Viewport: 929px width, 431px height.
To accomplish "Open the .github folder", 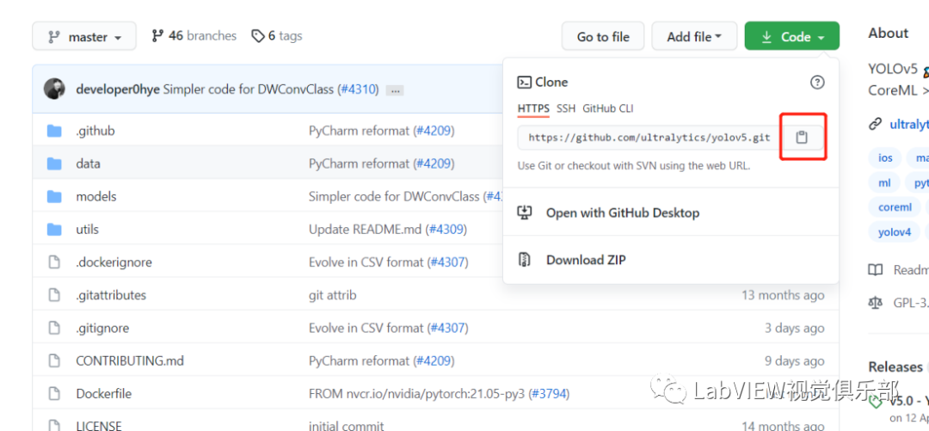I will tap(95, 131).
